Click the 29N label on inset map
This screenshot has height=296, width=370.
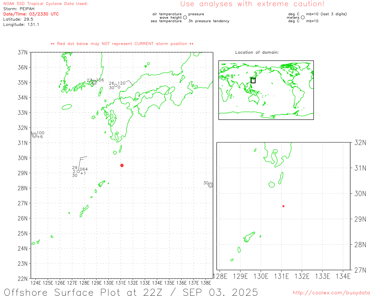pyautogui.click(x=360, y=219)
